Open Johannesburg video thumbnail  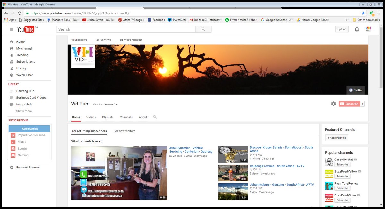(233, 192)
